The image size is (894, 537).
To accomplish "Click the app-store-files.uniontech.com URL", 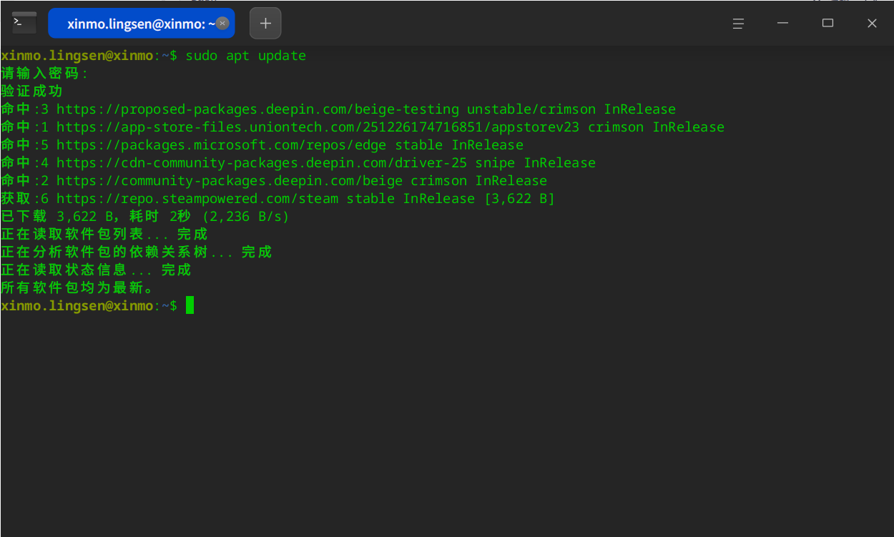I will (x=318, y=127).
